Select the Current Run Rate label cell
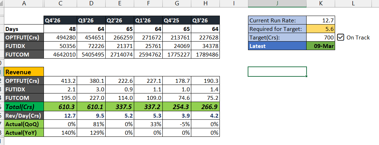The image size is (379, 145). 277,20
